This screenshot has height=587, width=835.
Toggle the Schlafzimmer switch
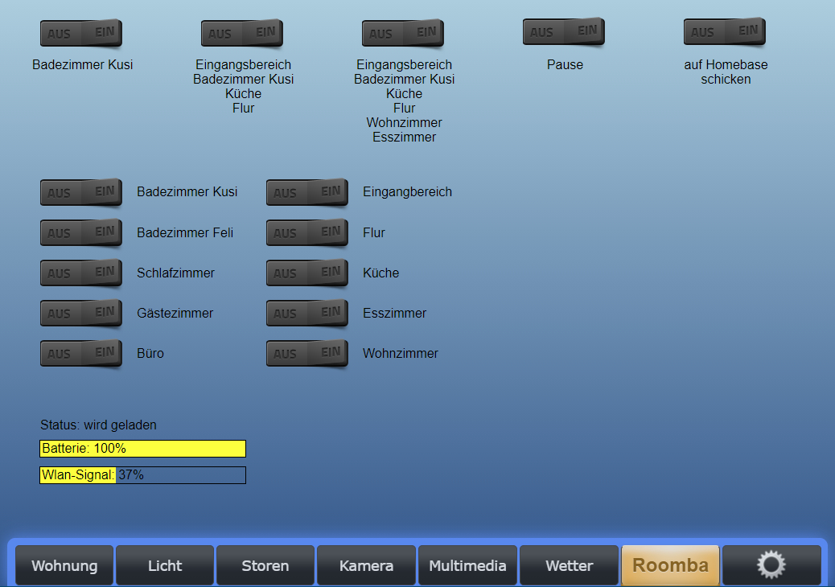81,273
